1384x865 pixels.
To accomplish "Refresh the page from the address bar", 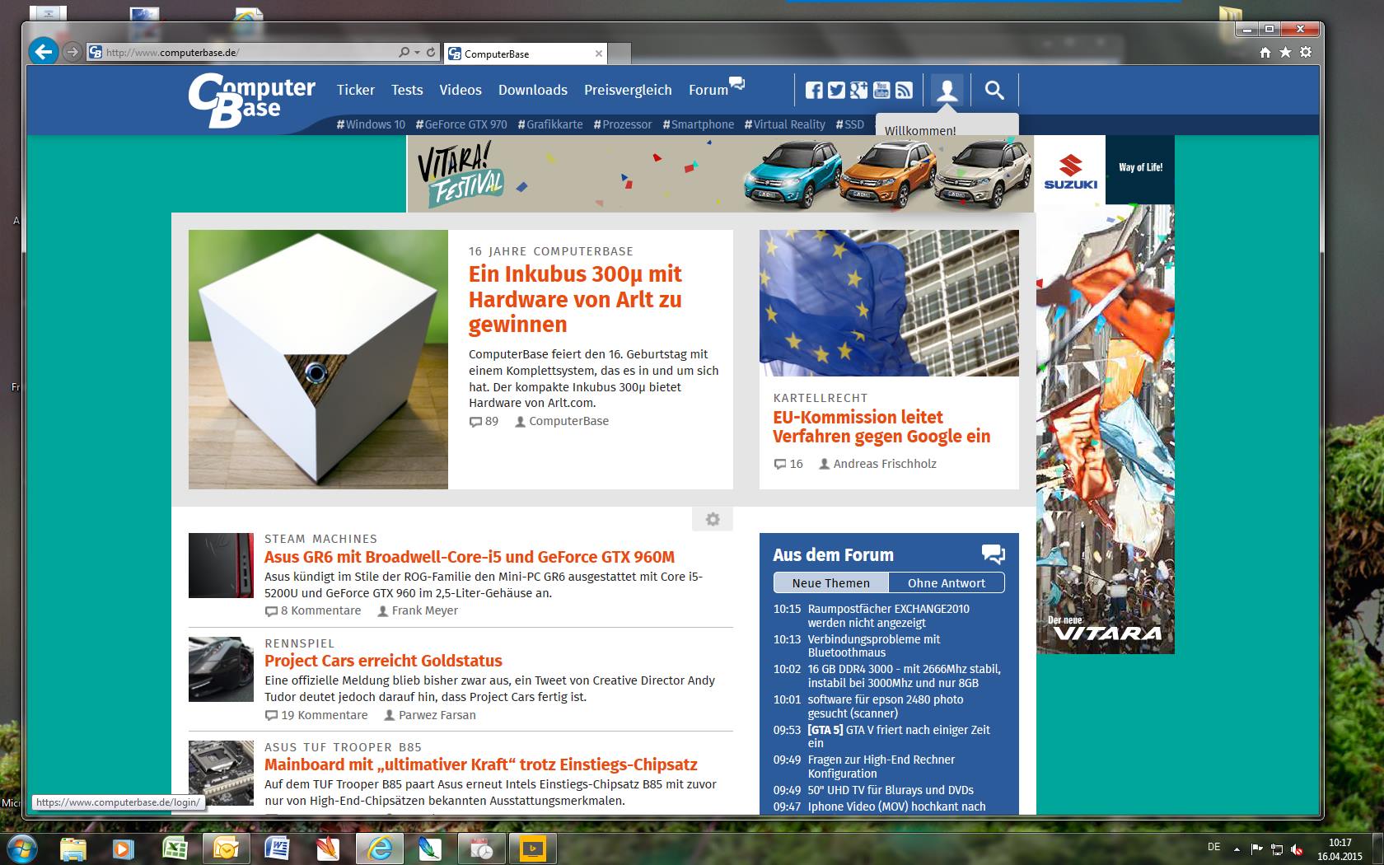I will click(431, 52).
